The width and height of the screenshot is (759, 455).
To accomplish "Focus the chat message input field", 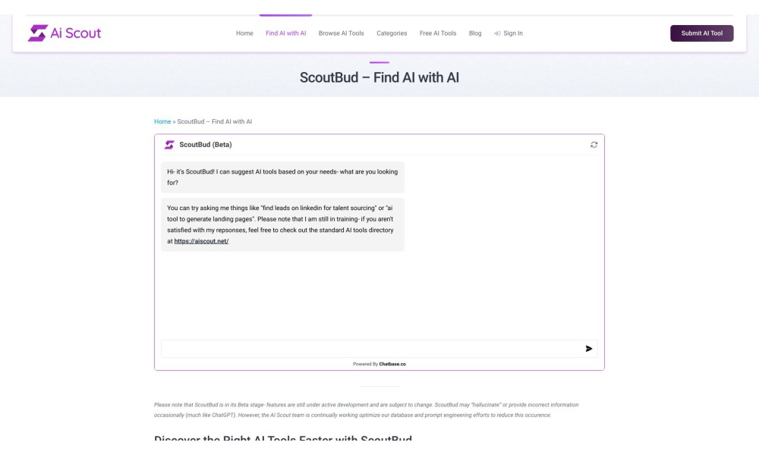I will pyautogui.click(x=372, y=349).
